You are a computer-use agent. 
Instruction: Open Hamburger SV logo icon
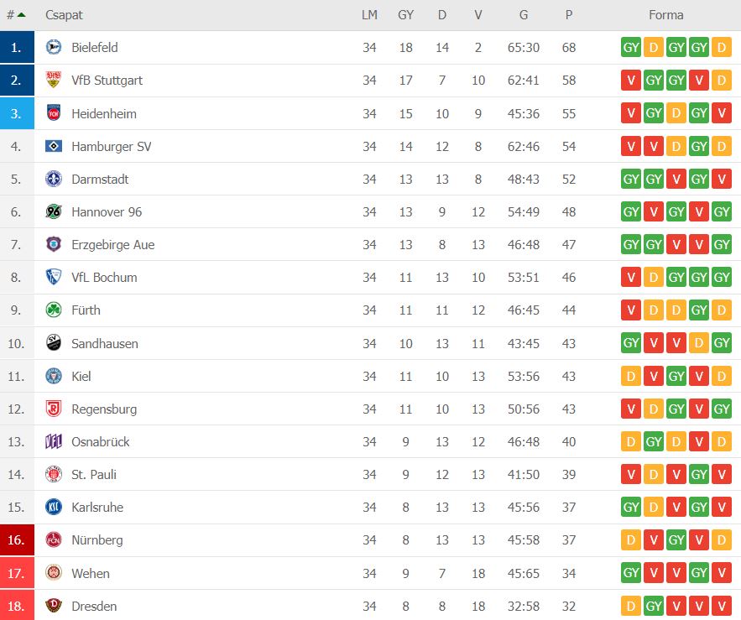pos(54,146)
